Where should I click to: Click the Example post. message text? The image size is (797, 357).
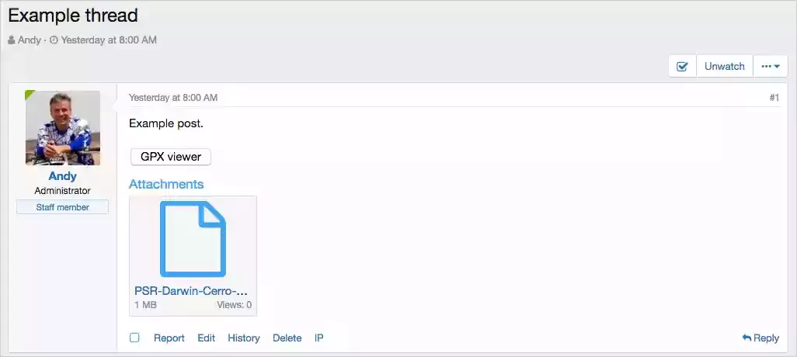(x=166, y=123)
